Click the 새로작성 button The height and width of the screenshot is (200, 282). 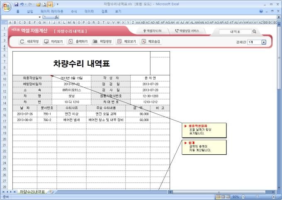click(x=29, y=42)
